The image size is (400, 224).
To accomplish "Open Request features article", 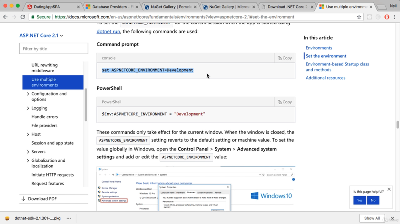I will click(48, 184).
